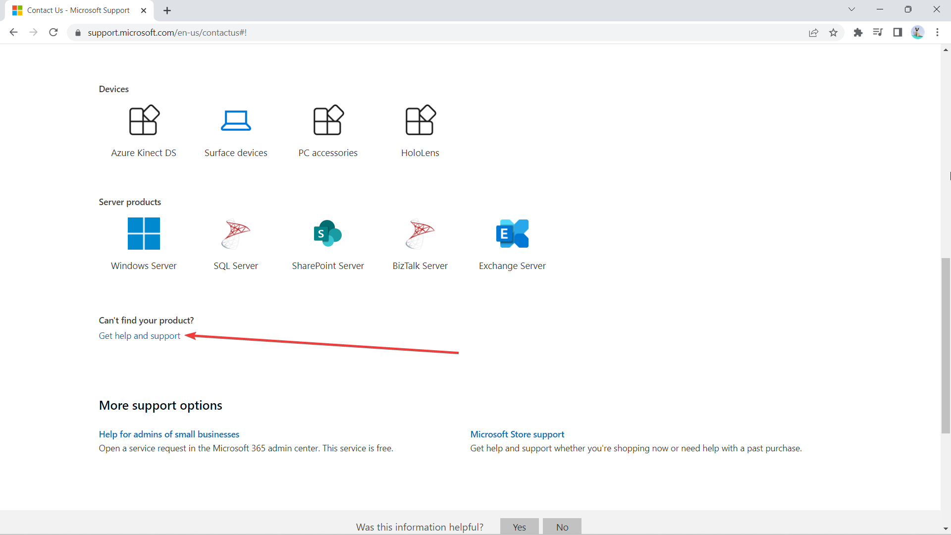Click the Get help and support link
Image resolution: width=951 pixels, height=535 pixels.
click(139, 336)
